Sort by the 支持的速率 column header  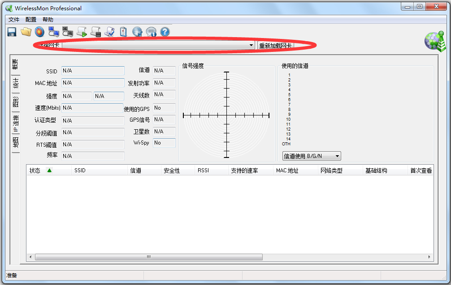click(251, 170)
